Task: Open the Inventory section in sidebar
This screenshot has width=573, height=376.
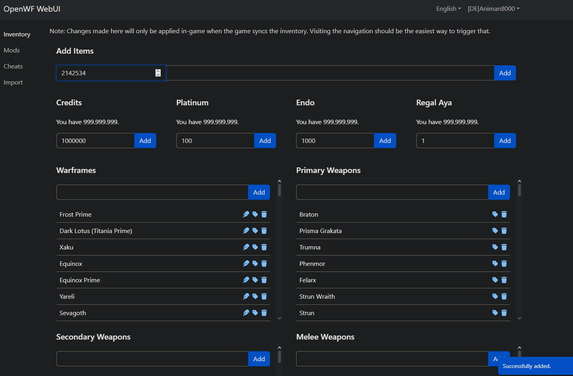Action: click(17, 34)
